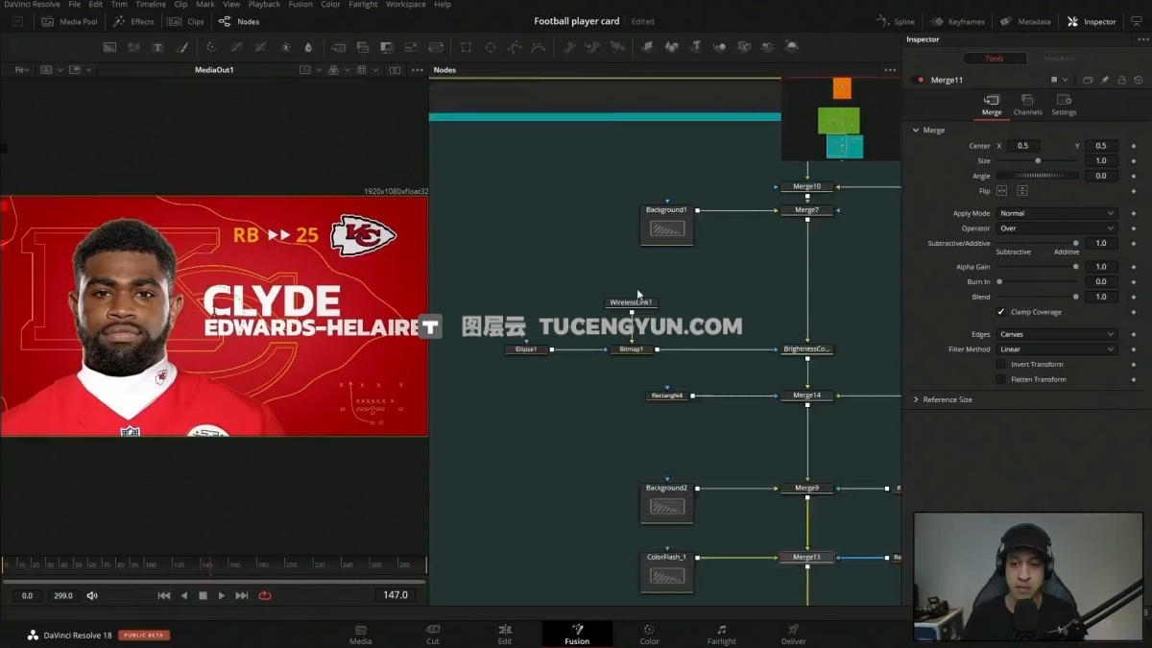Check Flatten Transform option
Screen dimensions: 1152x648
click(x=1001, y=379)
